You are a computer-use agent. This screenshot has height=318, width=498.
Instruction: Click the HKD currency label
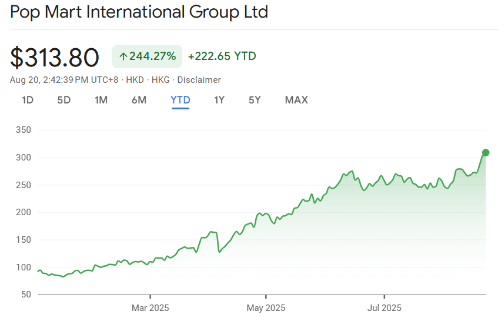coord(135,80)
